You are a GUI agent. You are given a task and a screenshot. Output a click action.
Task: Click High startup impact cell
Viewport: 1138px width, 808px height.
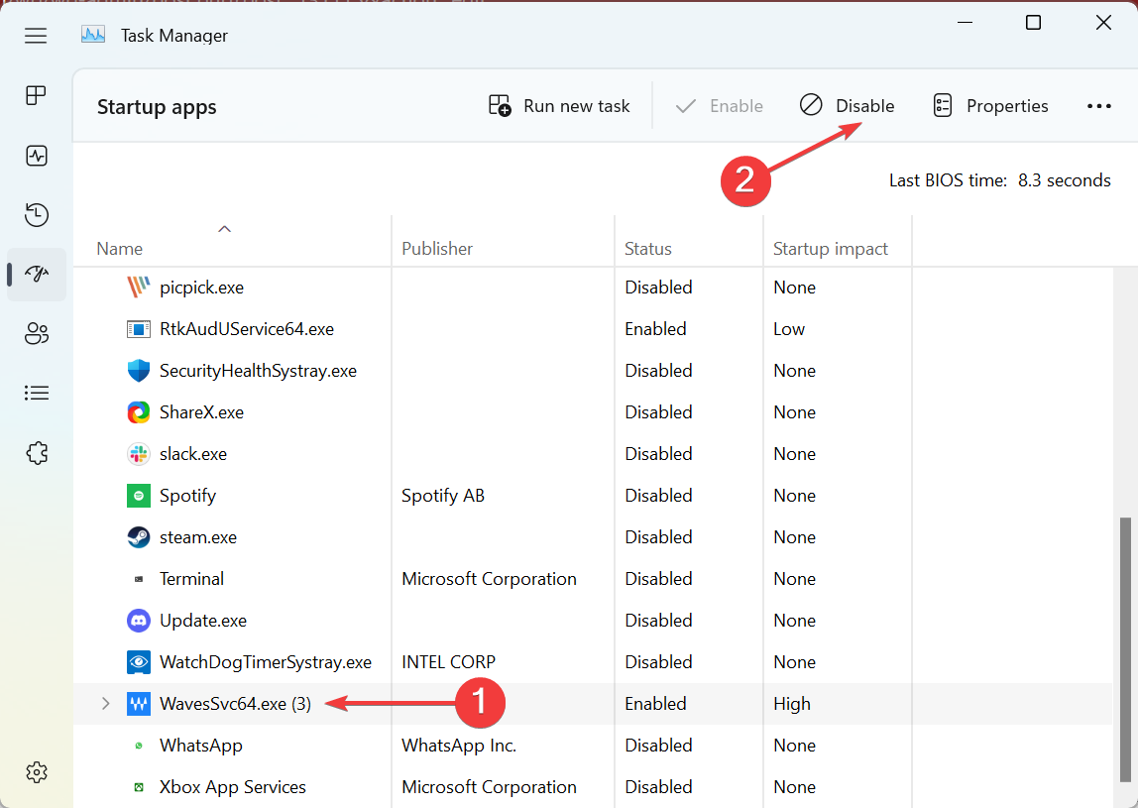point(792,704)
